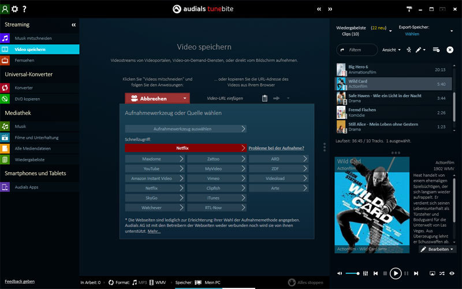Toggle shuffle playback mode
Screen dimensions: 462x289
pos(442,273)
